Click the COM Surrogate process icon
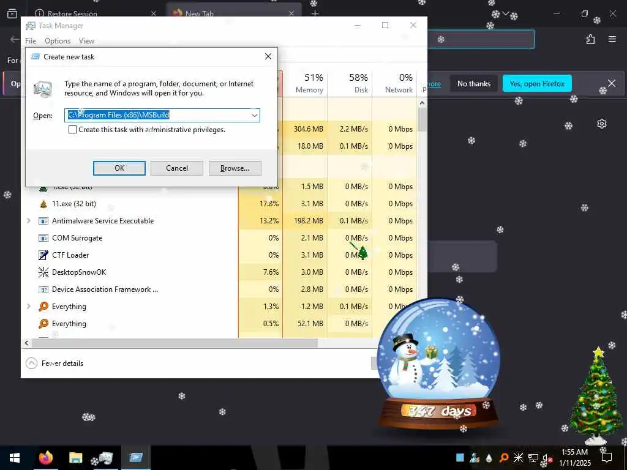The width and height of the screenshot is (627, 470). pos(43,238)
